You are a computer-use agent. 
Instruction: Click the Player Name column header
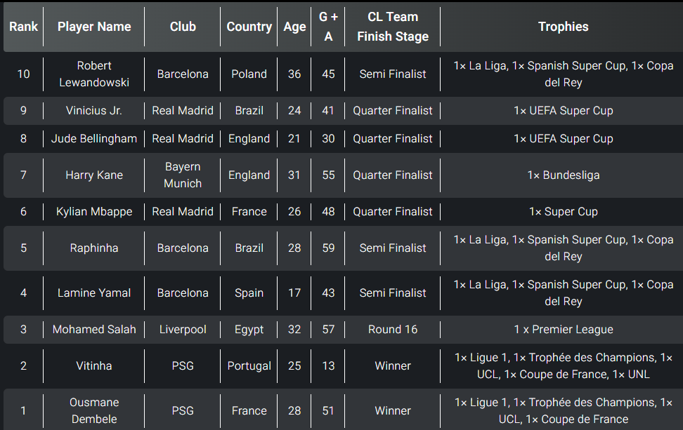pyautogui.click(x=94, y=27)
